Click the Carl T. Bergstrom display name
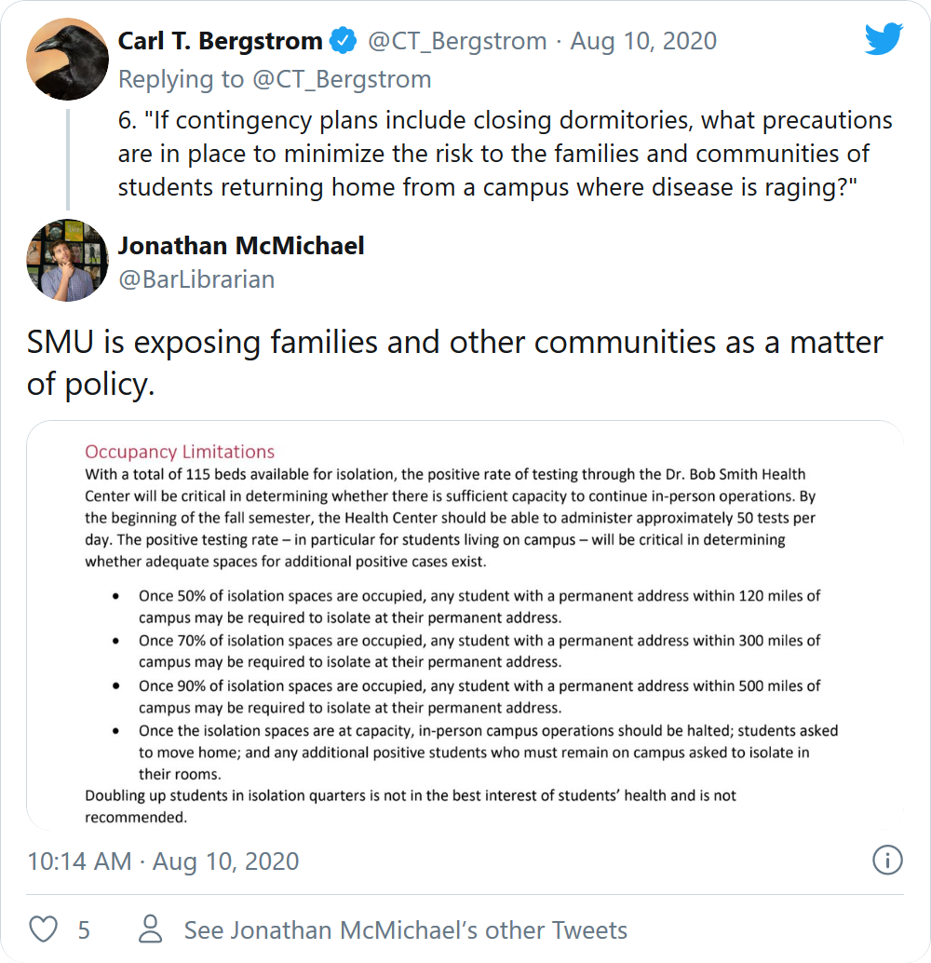 (x=220, y=41)
